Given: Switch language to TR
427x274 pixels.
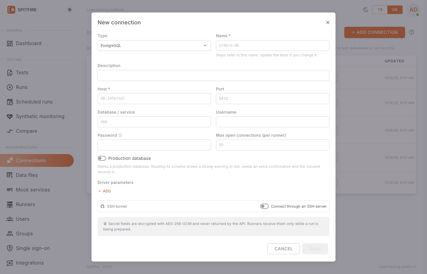Looking at the screenshot, I should (380, 10).
